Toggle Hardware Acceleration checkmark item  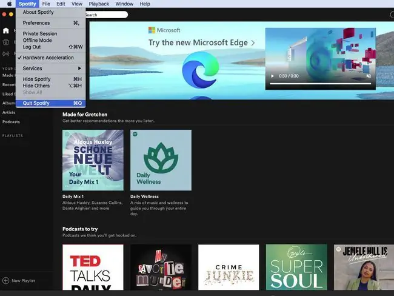[x=50, y=58]
